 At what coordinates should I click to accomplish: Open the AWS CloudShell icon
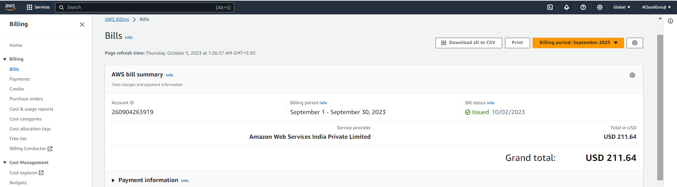point(550,7)
